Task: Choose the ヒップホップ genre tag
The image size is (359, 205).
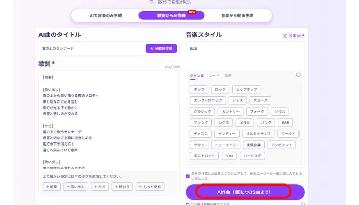Action: tap(247, 89)
